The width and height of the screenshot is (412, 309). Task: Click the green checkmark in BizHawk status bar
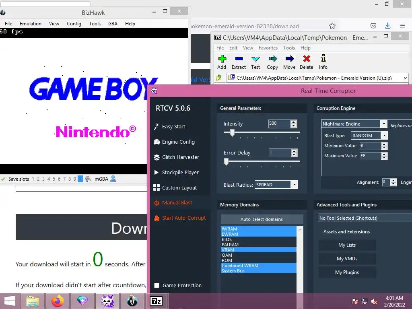click(x=3, y=179)
